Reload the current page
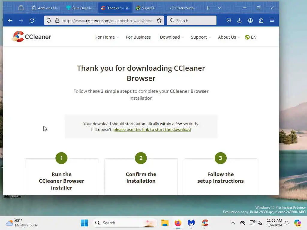This screenshot has width=307, height=230. tap(32, 21)
